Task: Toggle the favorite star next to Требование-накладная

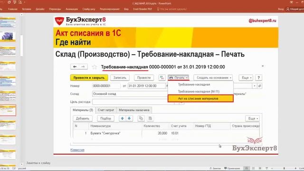Action: pyautogui.click(x=95, y=67)
